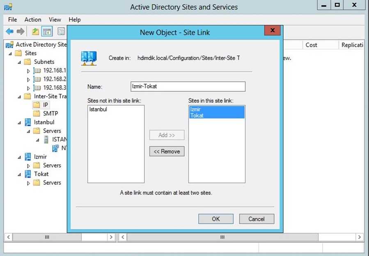Click the Izmir site icon

28,156
